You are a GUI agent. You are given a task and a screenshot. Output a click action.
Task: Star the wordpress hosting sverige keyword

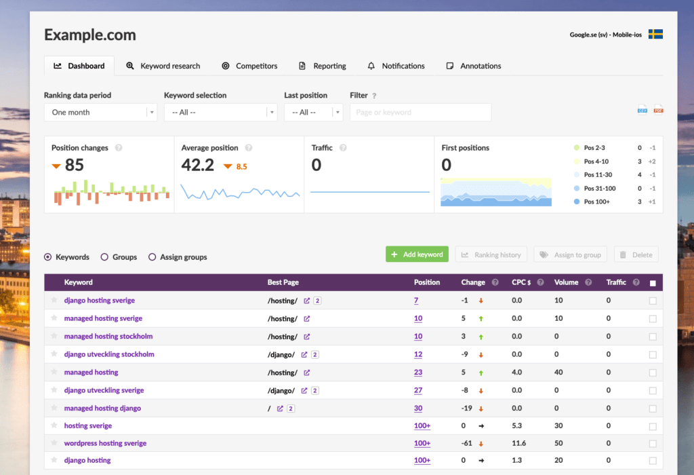pos(54,443)
